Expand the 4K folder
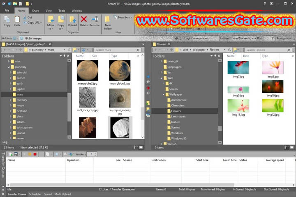 pos(163,83)
